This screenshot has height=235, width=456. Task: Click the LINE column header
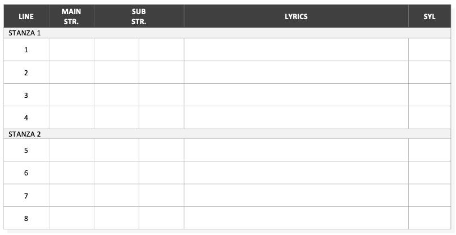point(26,16)
